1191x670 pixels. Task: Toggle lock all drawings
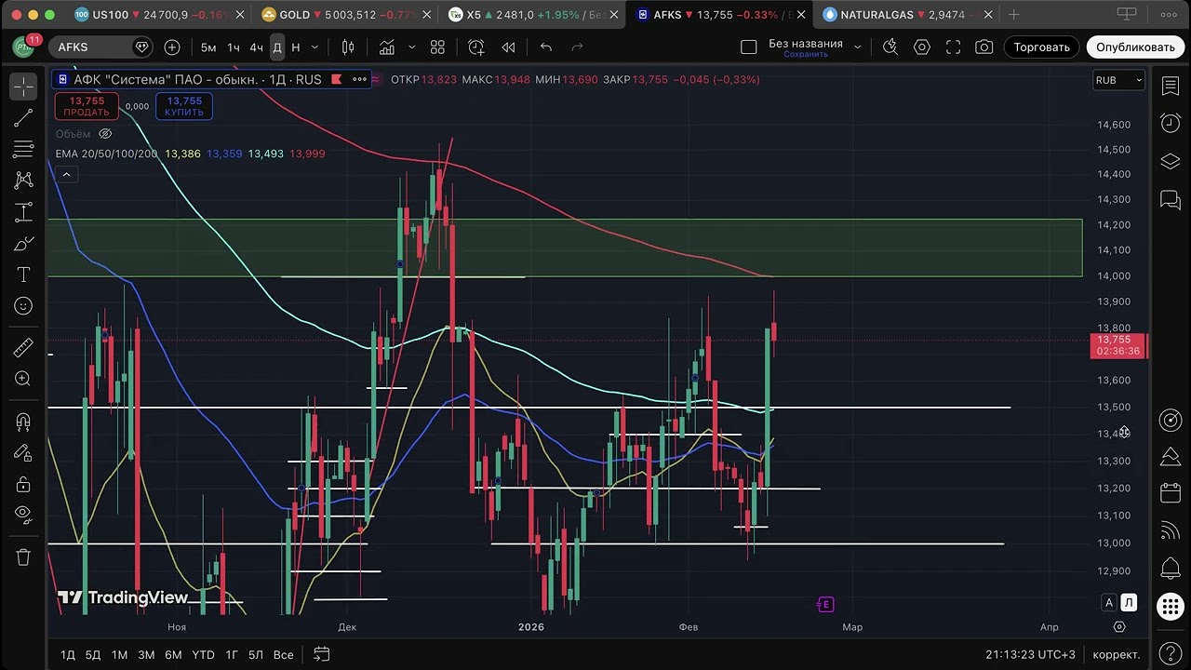(23, 485)
